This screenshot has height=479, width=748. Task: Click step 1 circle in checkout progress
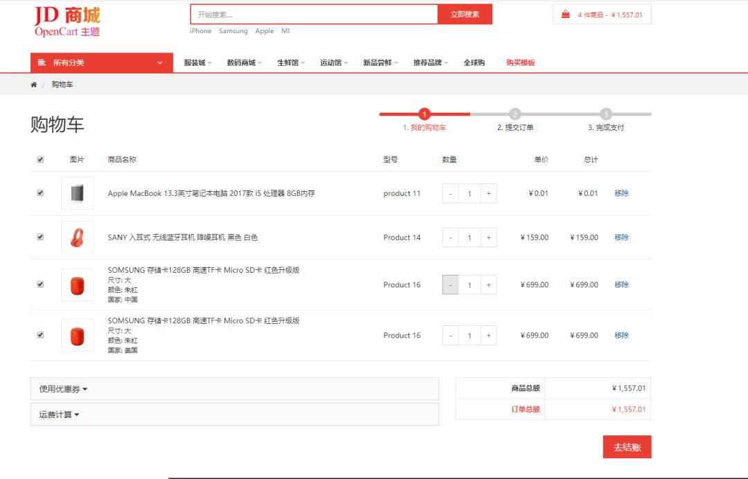click(424, 114)
